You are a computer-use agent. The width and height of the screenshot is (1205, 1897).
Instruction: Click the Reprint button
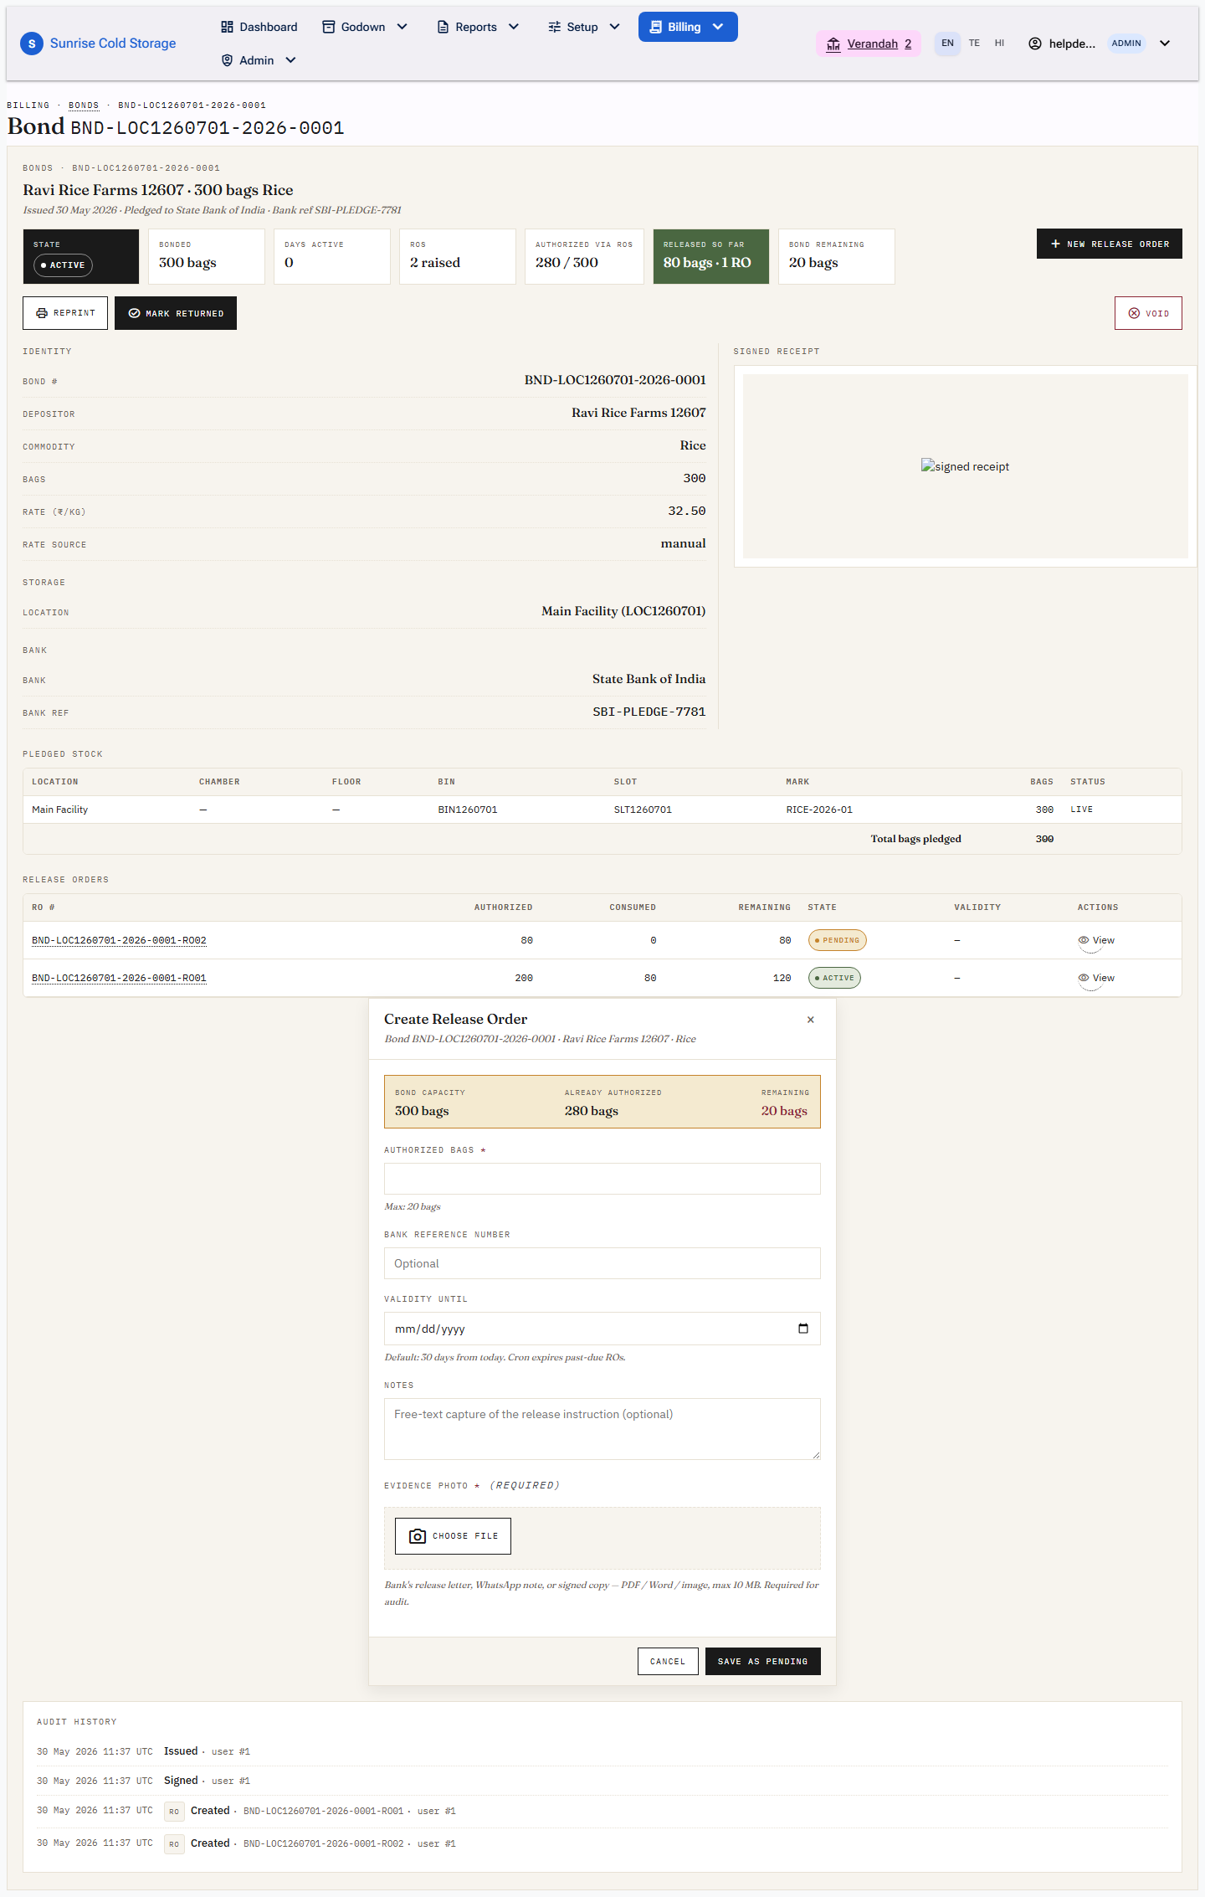coord(65,313)
